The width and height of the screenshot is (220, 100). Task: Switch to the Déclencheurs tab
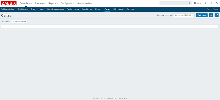pyautogui.click(x=73, y=9)
